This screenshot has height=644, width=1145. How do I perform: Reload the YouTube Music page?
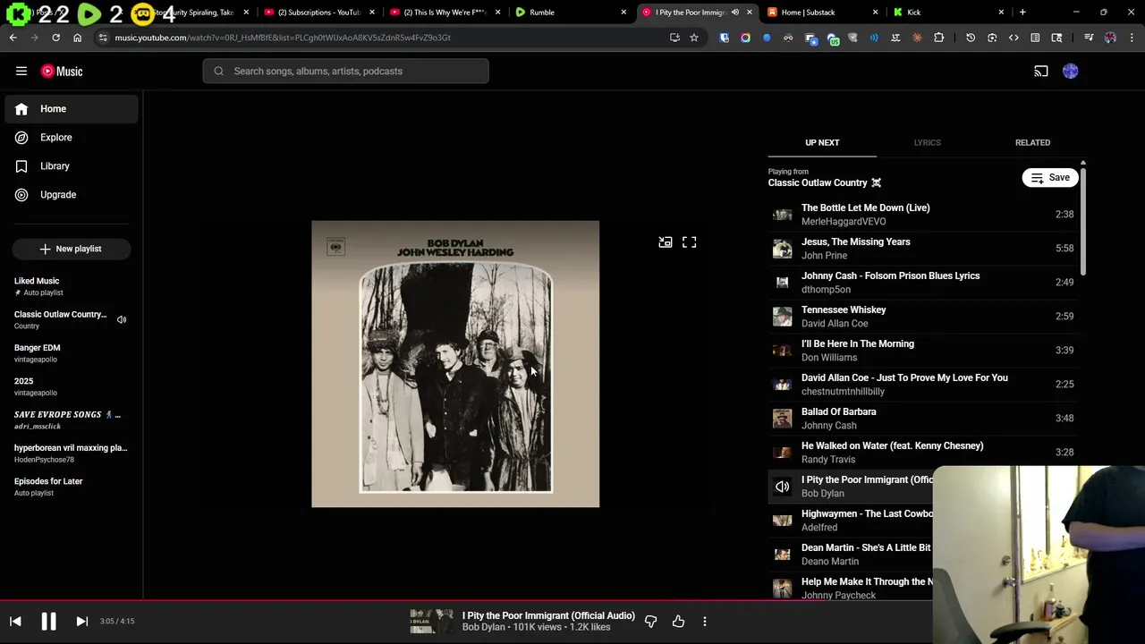click(55, 38)
